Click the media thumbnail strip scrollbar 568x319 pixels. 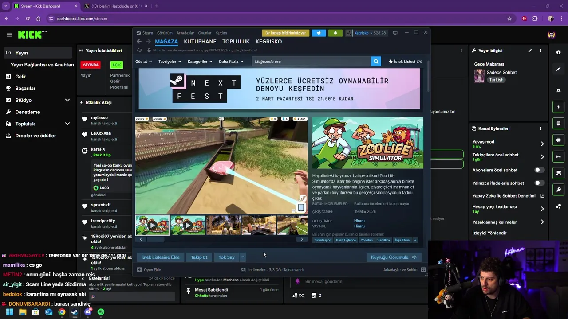pyautogui.click(x=155, y=239)
